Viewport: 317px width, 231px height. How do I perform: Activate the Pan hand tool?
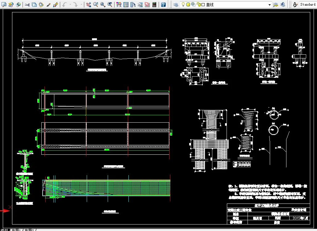tap(88, 4)
